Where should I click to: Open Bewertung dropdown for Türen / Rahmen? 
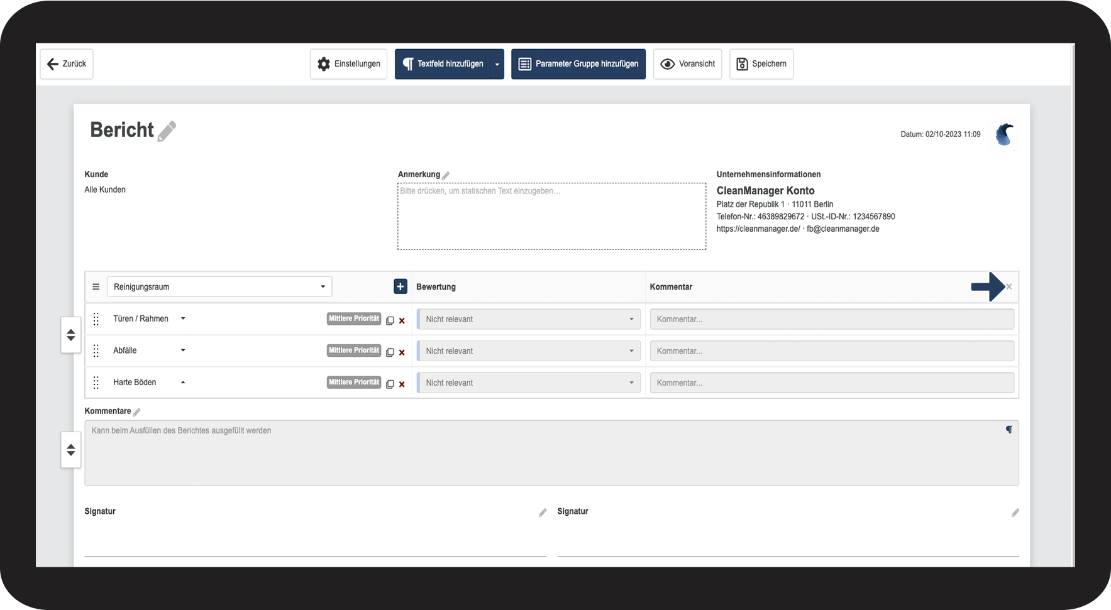pyautogui.click(x=529, y=319)
